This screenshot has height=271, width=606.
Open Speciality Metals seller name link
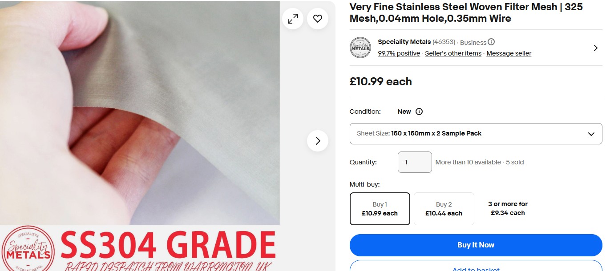click(404, 42)
